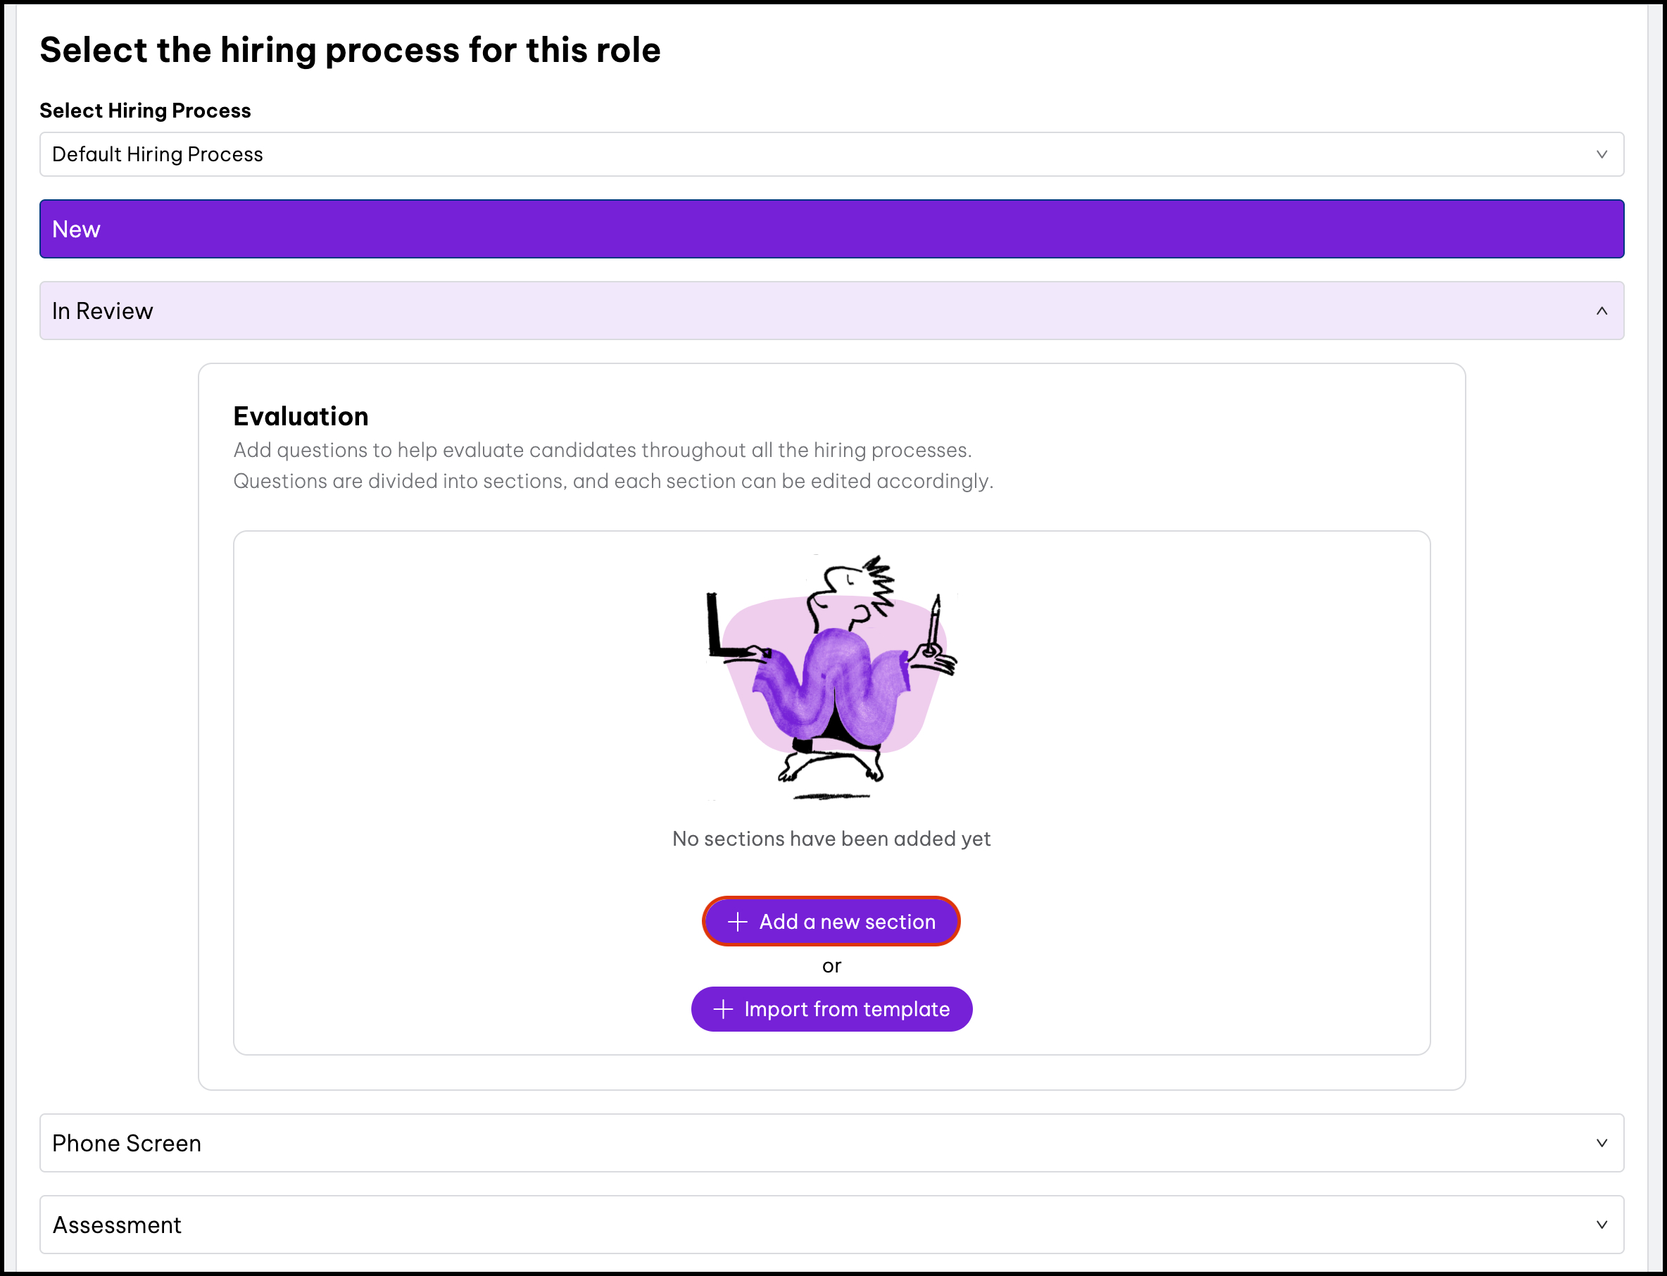This screenshot has height=1276, width=1667.
Task: Click the page title about hiring process
Action: point(350,50)
